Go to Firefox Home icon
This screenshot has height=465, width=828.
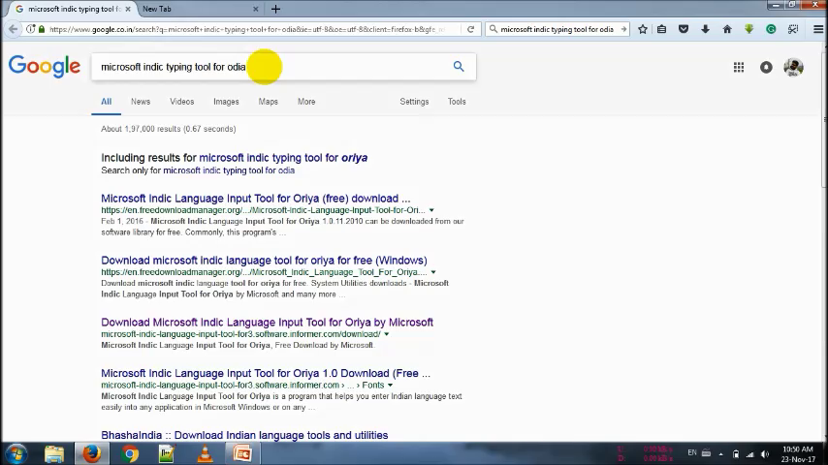(727, 29)
